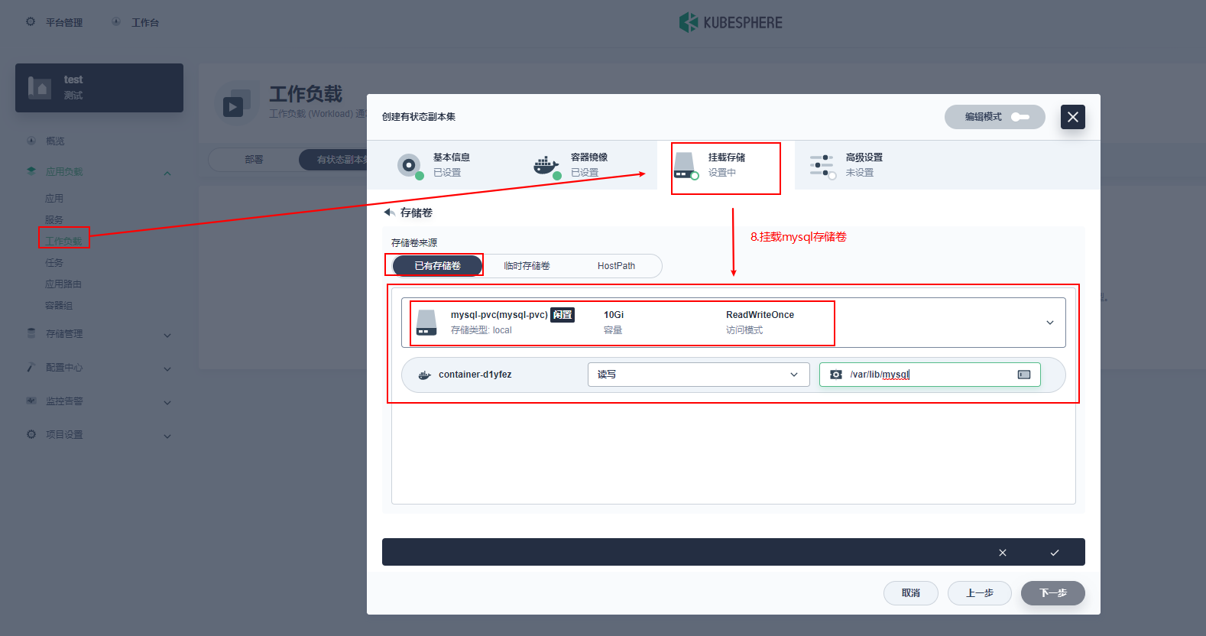The image size is (1206, 636).
Task: Open 工作负载 in the sidebar
Action: click(63, 241)
